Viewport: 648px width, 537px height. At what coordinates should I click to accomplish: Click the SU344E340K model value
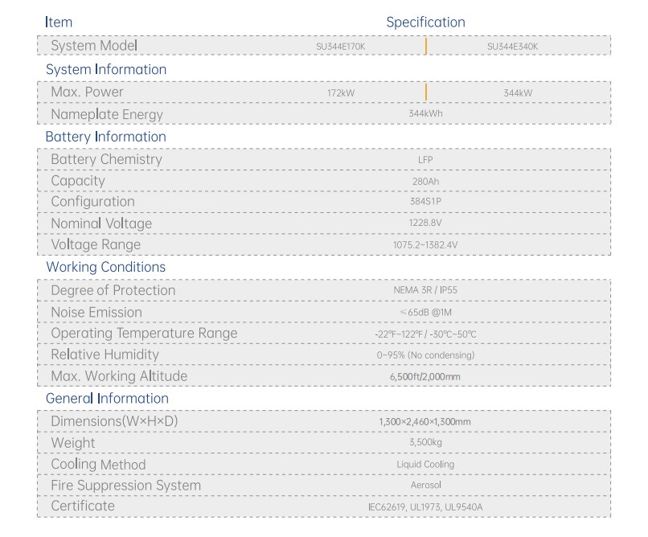pyautogui.click(x=512, y=47)
